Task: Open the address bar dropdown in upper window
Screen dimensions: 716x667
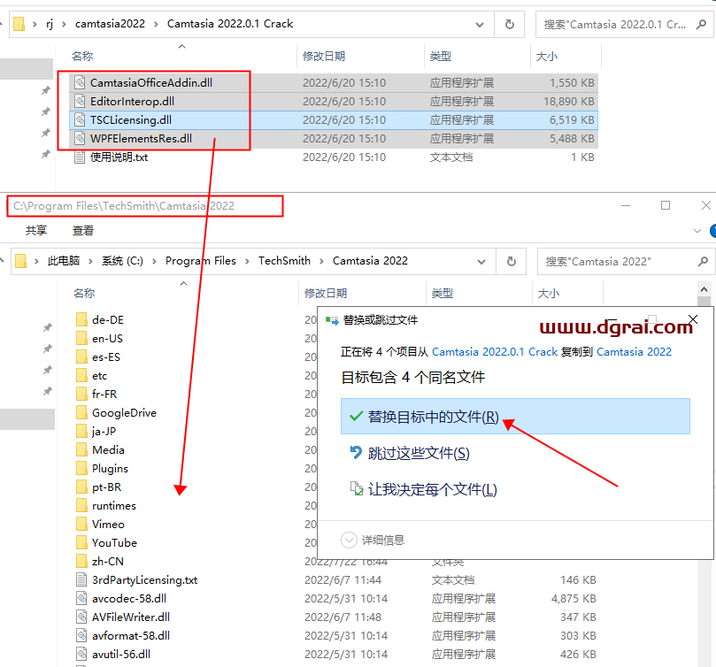Action: click(478, 26)
